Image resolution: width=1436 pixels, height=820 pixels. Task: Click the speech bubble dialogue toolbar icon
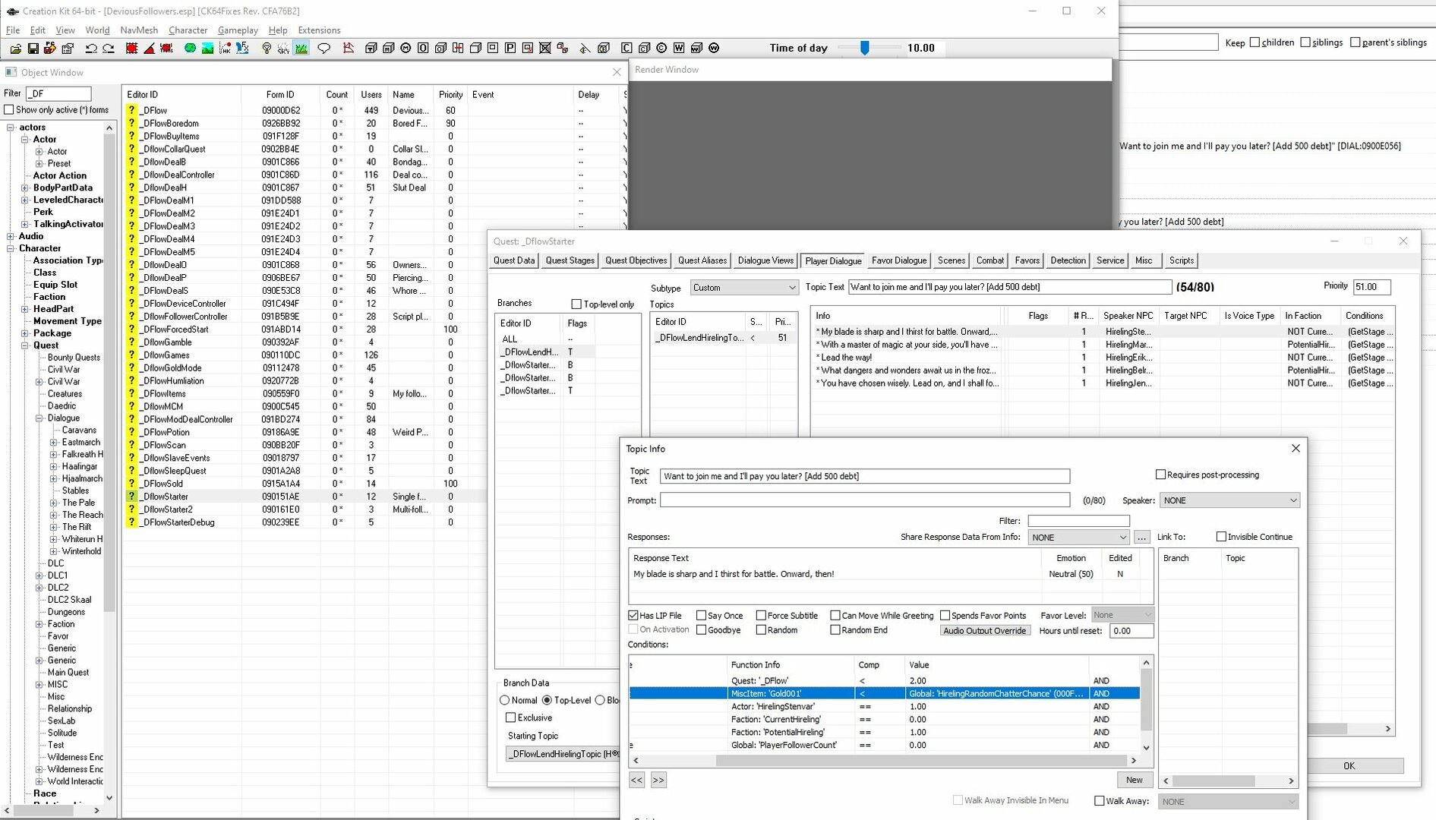324,48
